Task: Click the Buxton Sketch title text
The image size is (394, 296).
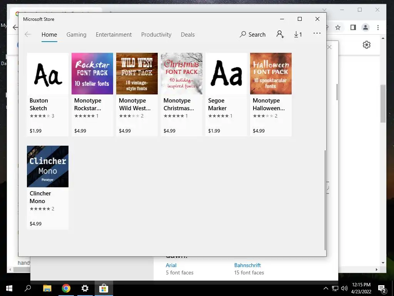Action: pyautogui.click(x=39, y=104)
